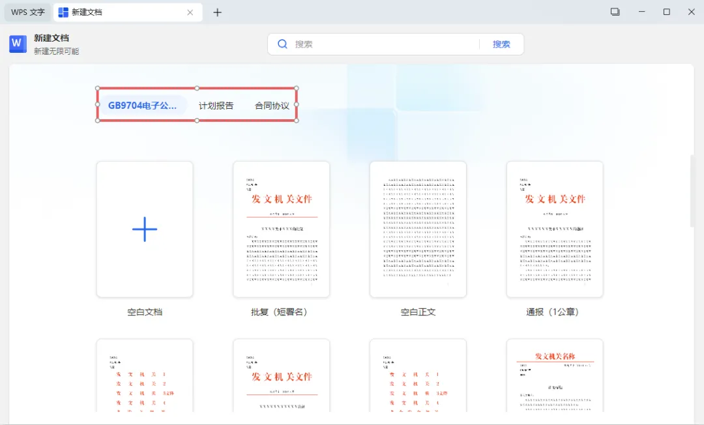Open the 通报（1公章）template thumbnail
Screen dimensions: 704x425
(555, 229)
